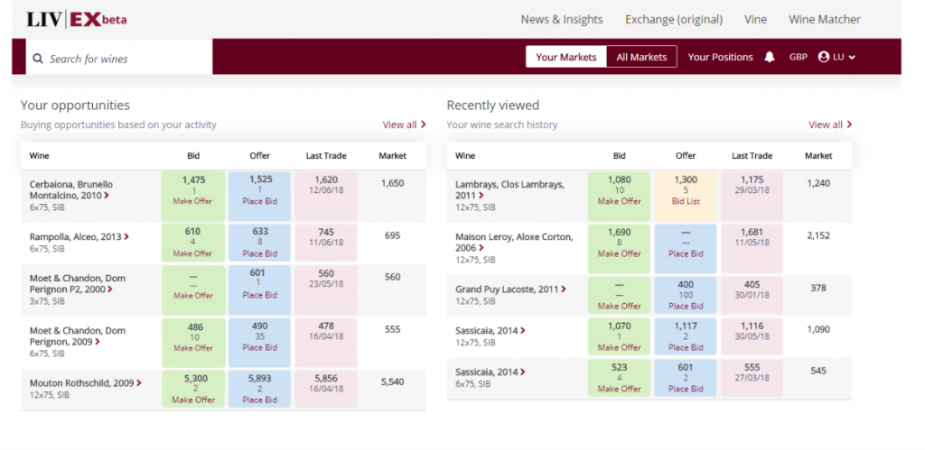Make Offer on Mouton Rothschild bid 5,300

(x=193, y=399)
